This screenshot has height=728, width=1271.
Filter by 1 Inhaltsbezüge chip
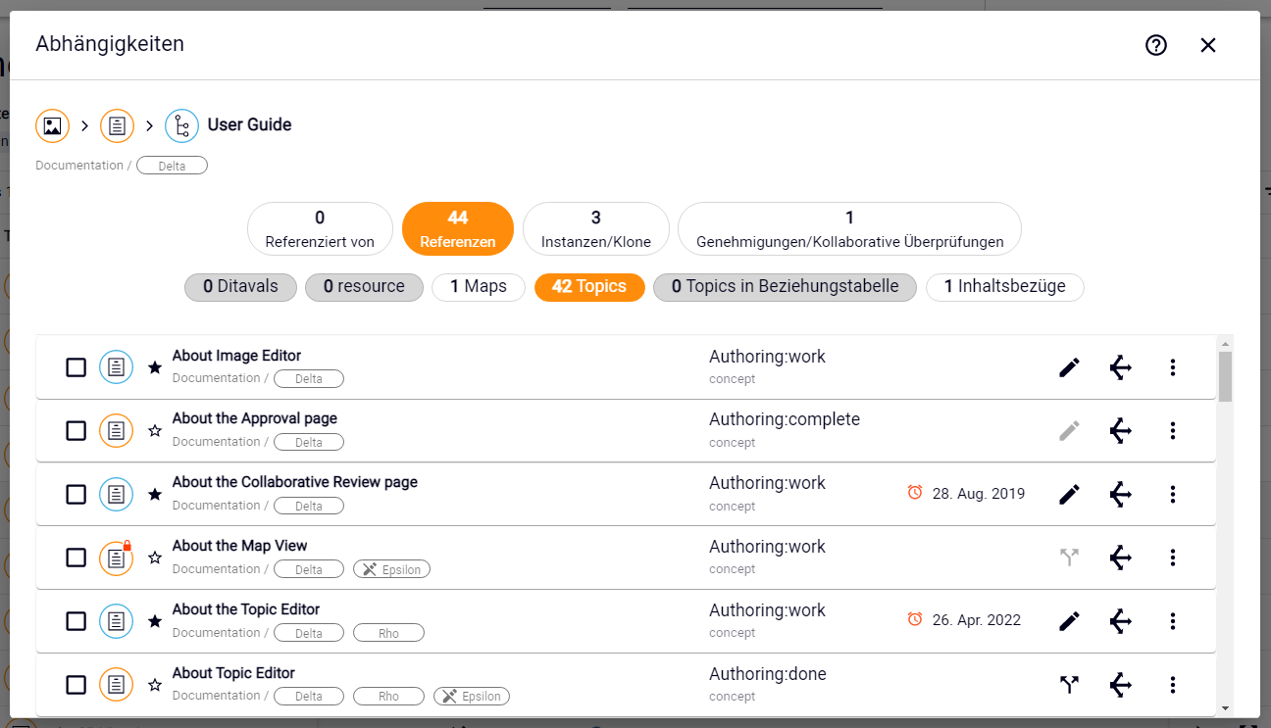point(1004,287)
